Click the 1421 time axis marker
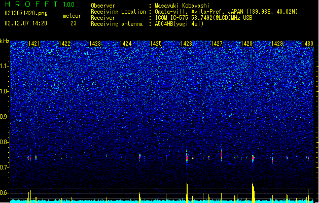Viewport: 319px width, 203px height. coord(34,44)
